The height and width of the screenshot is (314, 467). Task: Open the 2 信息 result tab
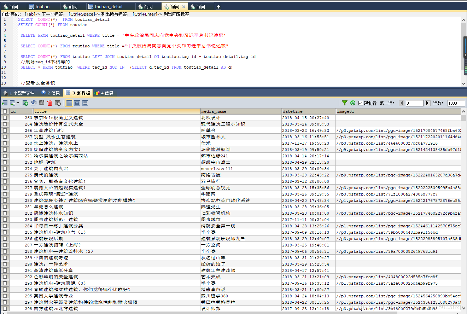coord(51,93)
